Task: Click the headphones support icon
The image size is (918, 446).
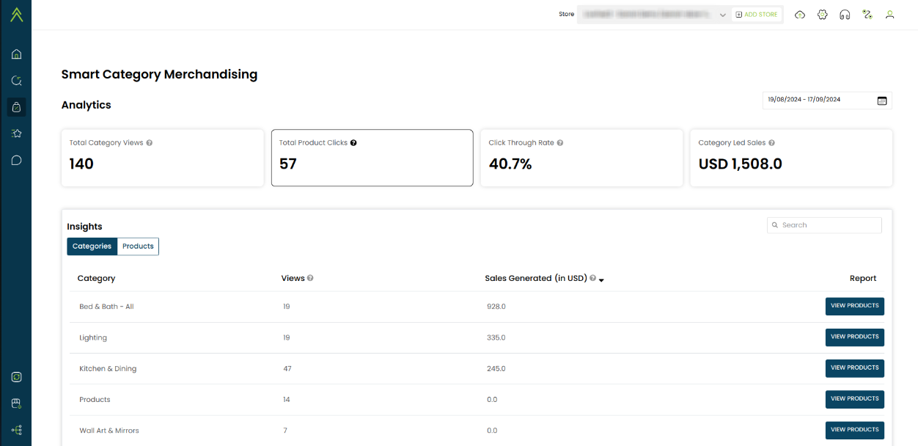Action: coord(845,15)
